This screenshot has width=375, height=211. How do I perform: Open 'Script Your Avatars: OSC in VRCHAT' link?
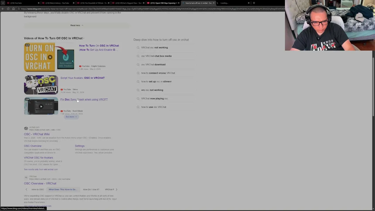point(82,78)
